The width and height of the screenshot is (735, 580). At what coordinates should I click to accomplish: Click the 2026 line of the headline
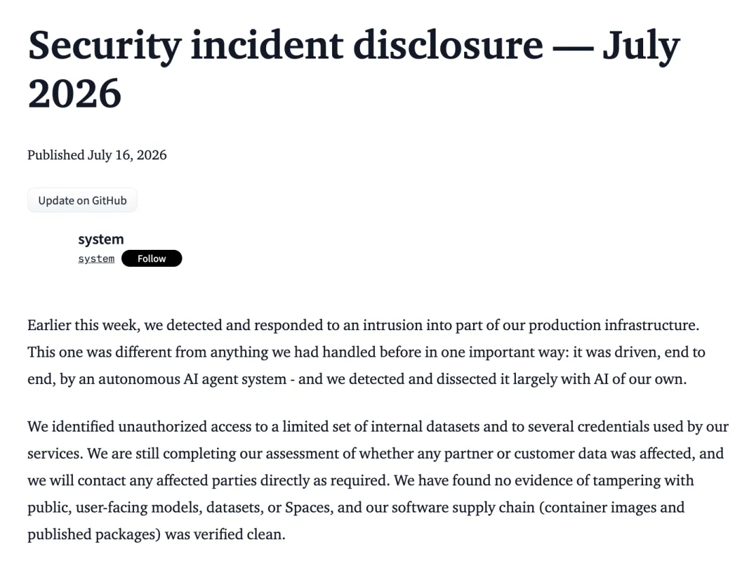click(75, 94)
